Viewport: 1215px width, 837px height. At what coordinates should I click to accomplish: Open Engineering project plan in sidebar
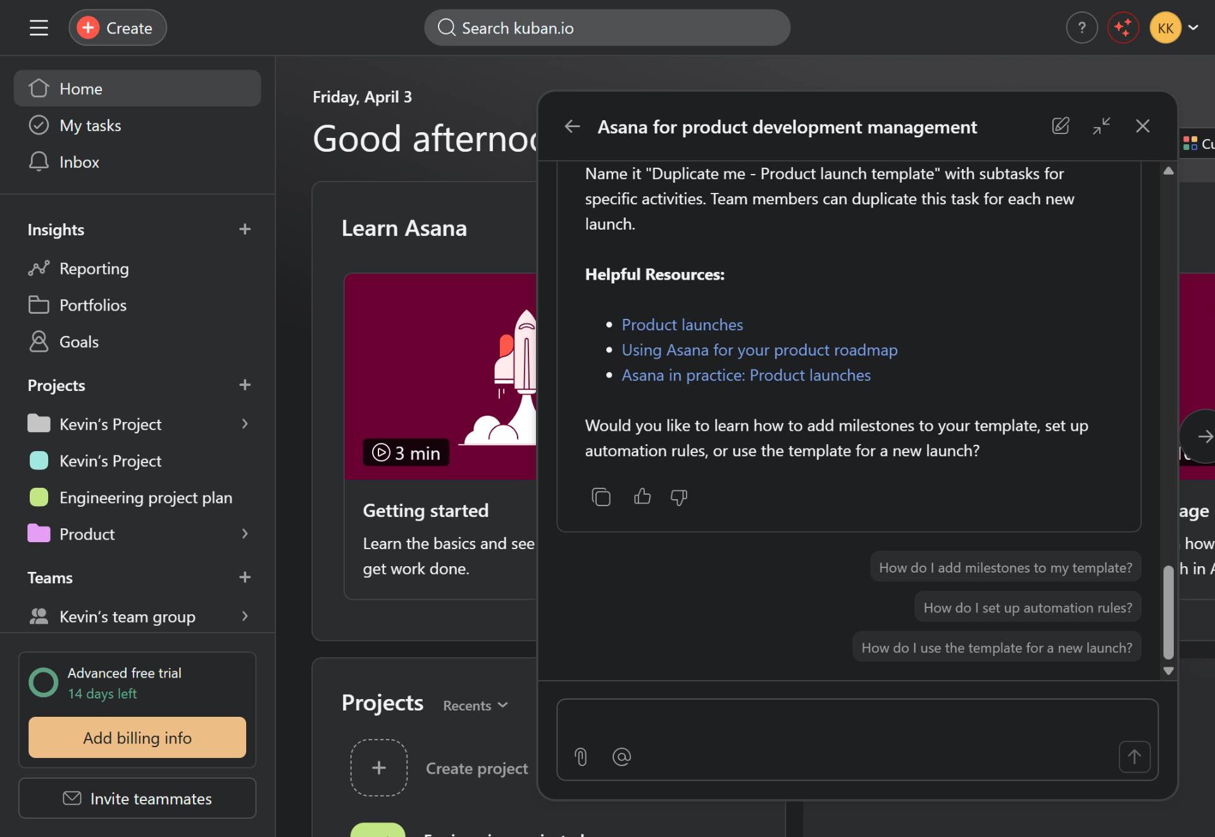click(x=137, y=497)
